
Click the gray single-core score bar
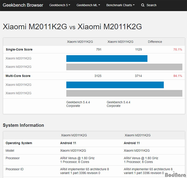point(124,67)
